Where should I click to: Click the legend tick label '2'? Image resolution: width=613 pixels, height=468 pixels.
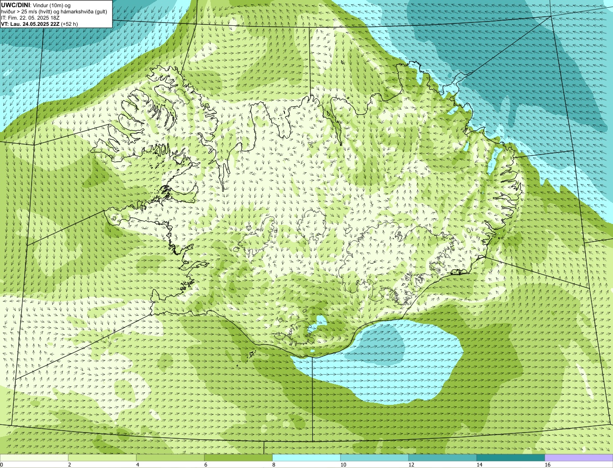69,465
